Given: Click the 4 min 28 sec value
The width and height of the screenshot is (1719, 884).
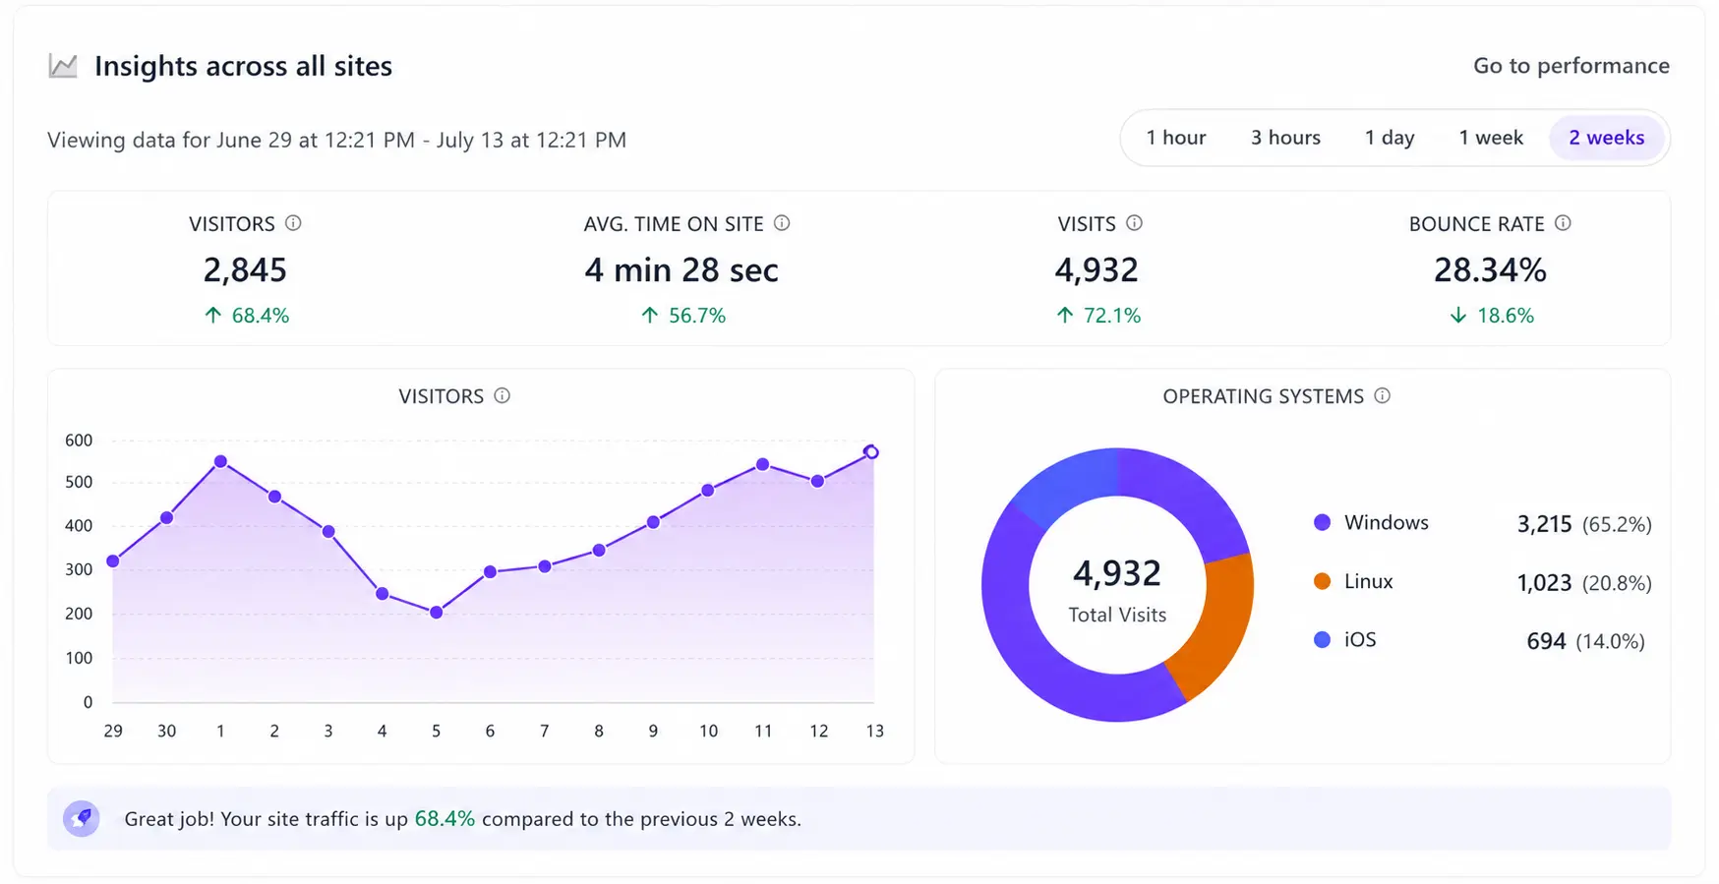Looking at the screenshot, I should coord(682,269).
